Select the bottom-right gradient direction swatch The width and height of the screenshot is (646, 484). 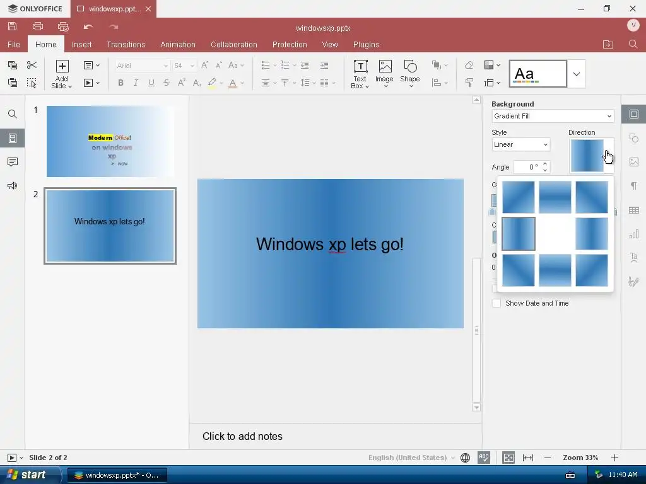[x=592, y=270]
